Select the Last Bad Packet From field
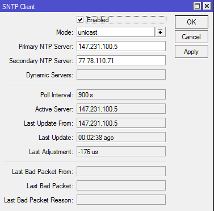 pos(121,171)
